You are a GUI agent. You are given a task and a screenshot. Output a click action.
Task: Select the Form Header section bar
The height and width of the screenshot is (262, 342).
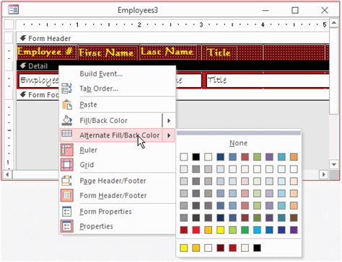[172, 38]
